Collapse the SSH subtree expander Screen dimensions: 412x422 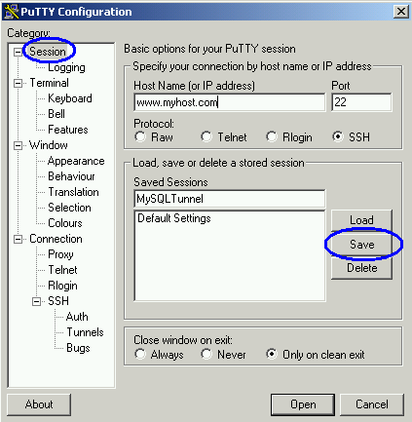36,301
